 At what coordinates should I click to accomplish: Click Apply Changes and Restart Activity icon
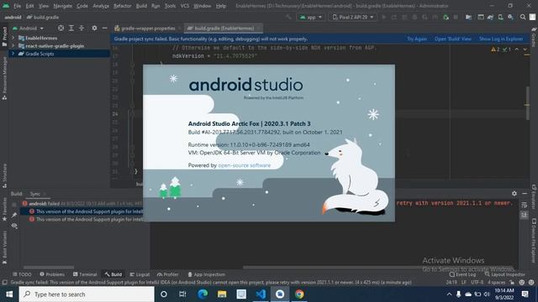point(394,17)
